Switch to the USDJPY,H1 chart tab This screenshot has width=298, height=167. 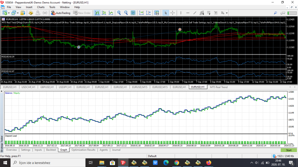[65, 87]
